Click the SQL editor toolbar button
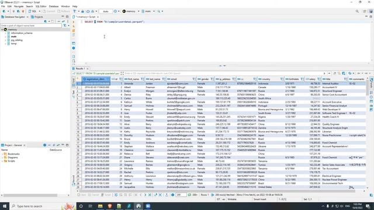The image size is (374, 210). click(33, 11)
